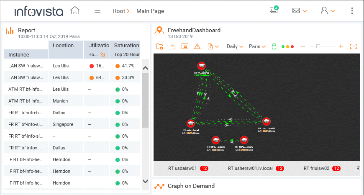Select the FR RT bf-info-h... row
This screenshot has height=195, width=364.
click(x=72, y=113)
